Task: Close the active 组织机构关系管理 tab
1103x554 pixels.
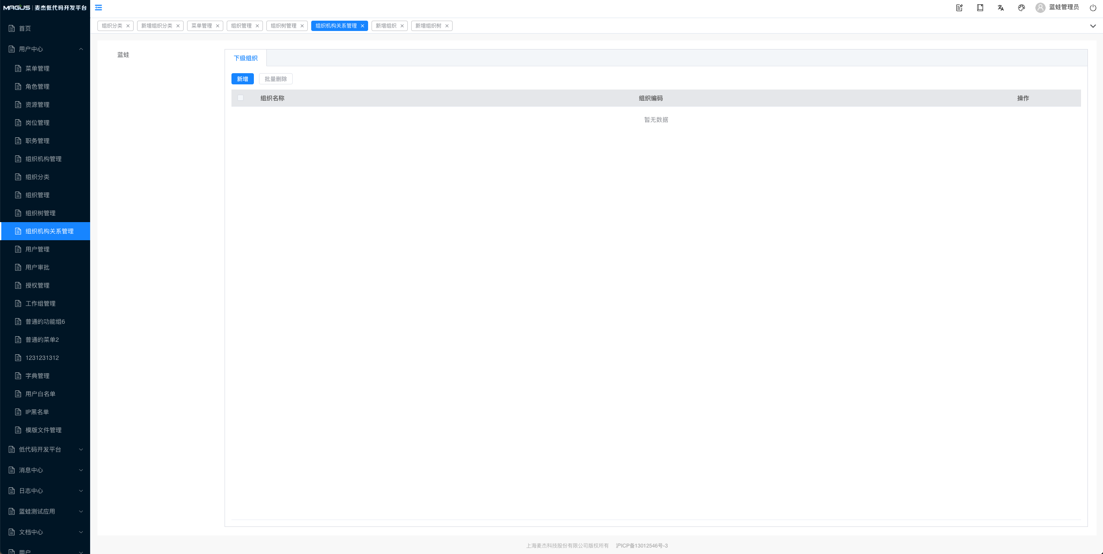Action: [x=362, y=26]
